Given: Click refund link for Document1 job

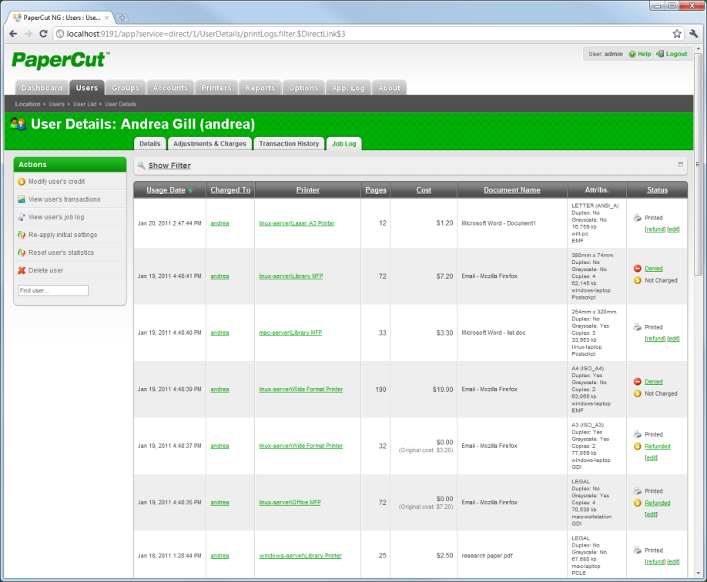Looking at the screenshot, I should pos(655,229).
